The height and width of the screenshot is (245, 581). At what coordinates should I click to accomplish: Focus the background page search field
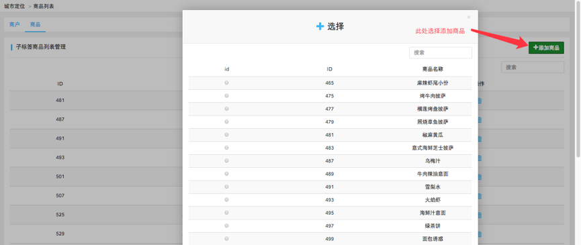click(x=533, y=67)
